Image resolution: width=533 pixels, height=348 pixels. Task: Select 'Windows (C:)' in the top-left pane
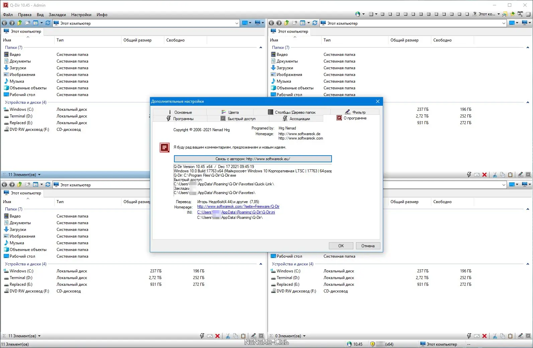21,109
